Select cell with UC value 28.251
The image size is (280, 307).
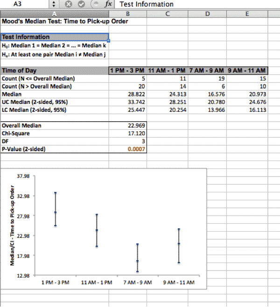point(168,102)
